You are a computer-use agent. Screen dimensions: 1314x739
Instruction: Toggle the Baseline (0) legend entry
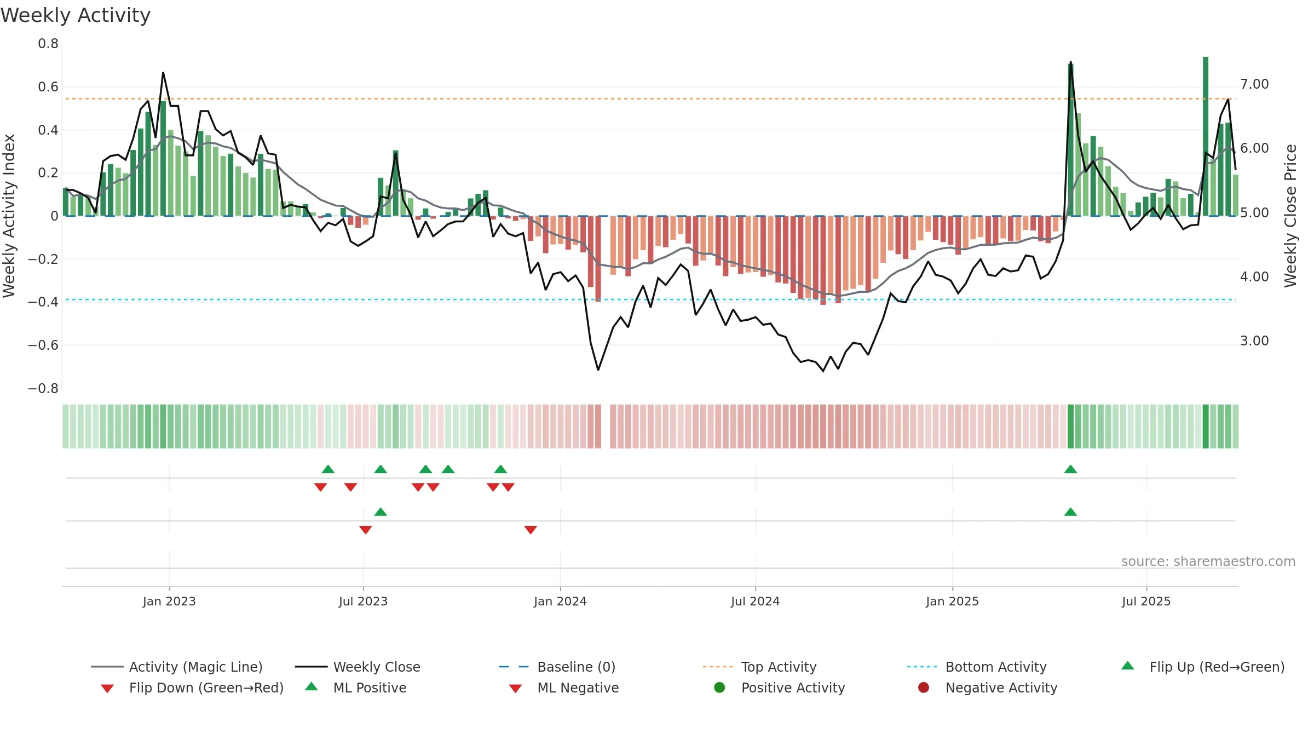[557, 667]
